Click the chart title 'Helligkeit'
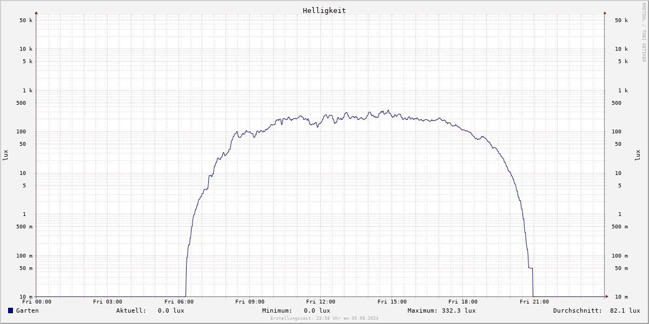This screenshot has width=649, height=324. tap(325, 10)
